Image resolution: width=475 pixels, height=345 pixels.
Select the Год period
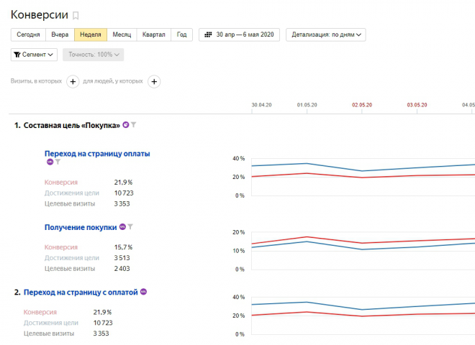(x=182, y=34)
